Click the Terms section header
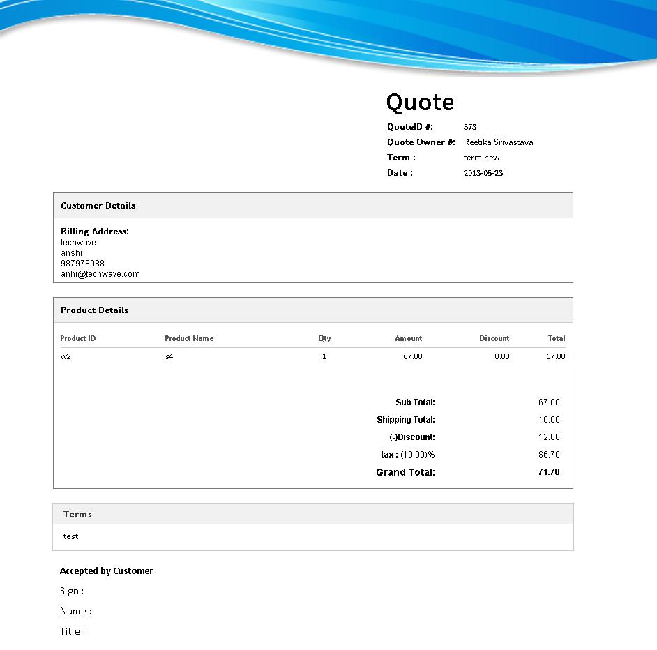 coord(77,514)
